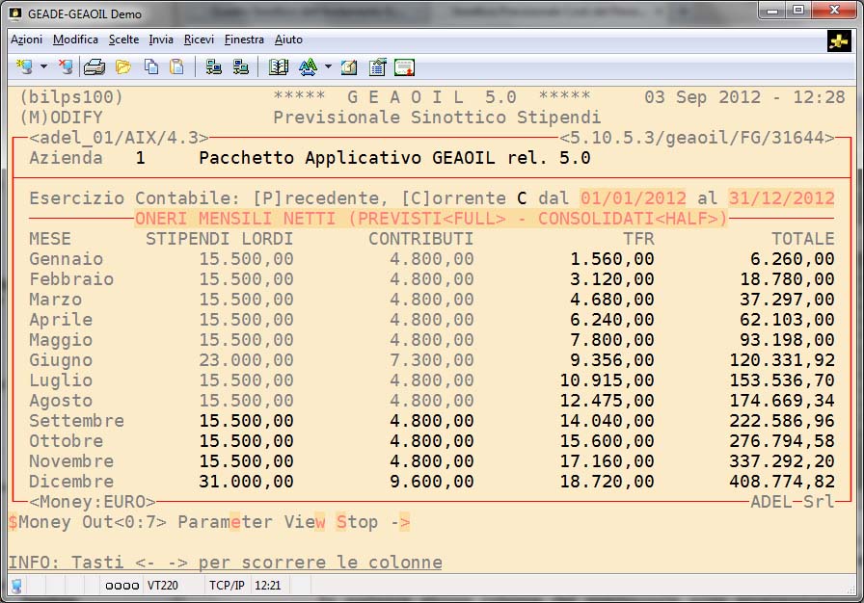Screen dimensions: 864x603
Task: Click the Stop command in terminal
Action: pyautogui.click(x=357, y=522)
